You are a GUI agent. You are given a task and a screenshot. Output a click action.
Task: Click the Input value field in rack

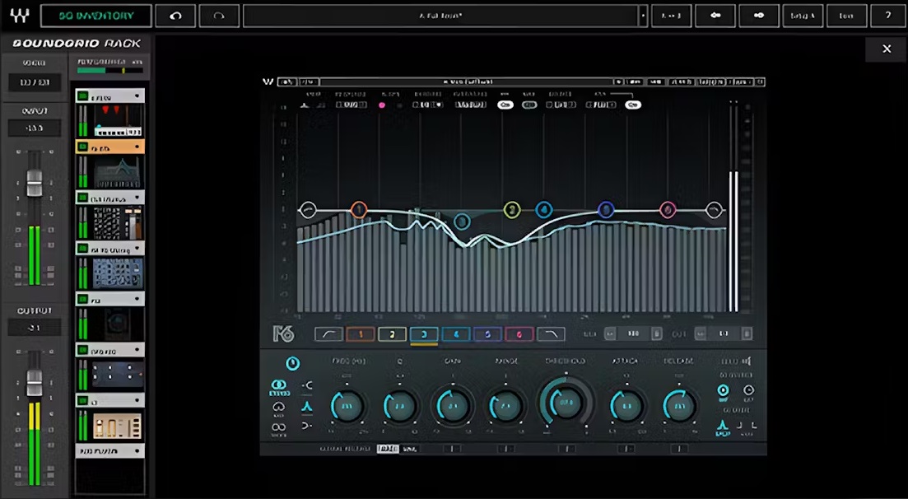35,128
